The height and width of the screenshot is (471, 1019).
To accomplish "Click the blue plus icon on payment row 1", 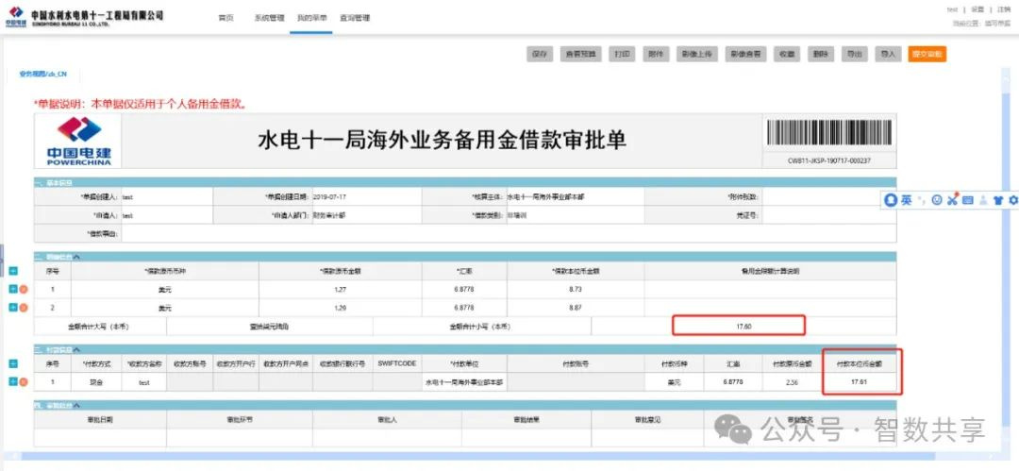I will pyautogui.click(x=13, y=382).
